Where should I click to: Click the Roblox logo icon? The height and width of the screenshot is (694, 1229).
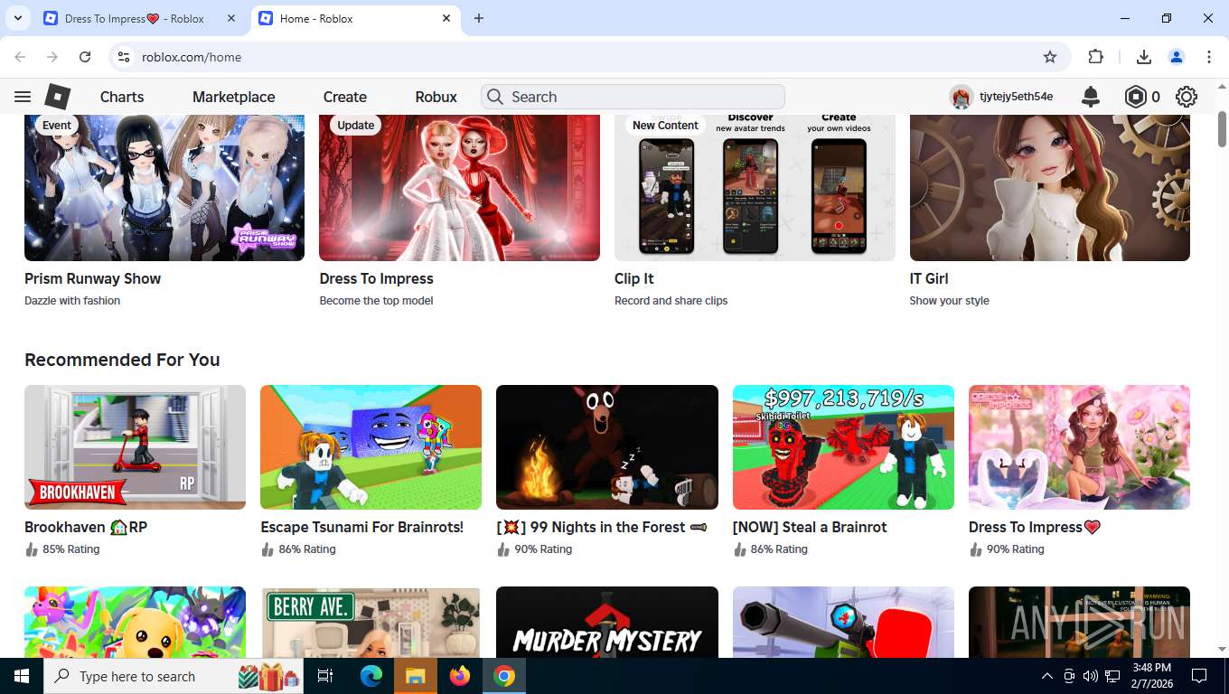click(58, 97)
